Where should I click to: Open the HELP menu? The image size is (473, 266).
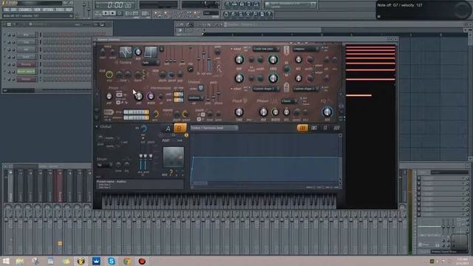(x=69, y=10)
